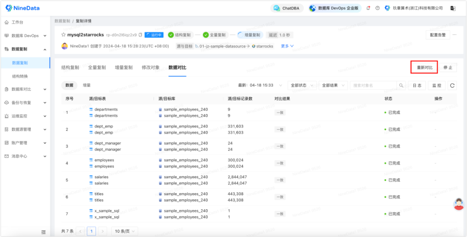
Task: Click the 对比结果 column header
Action: tap(282, 99)
